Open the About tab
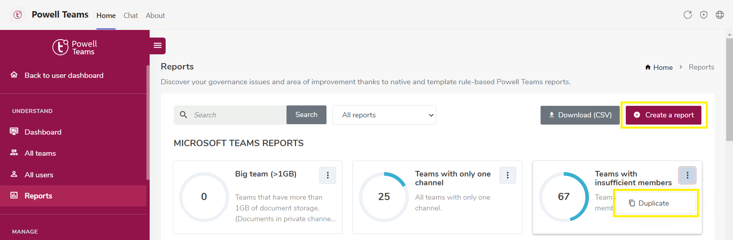Viewport: 733px width, 240px height. click(155, 15)
